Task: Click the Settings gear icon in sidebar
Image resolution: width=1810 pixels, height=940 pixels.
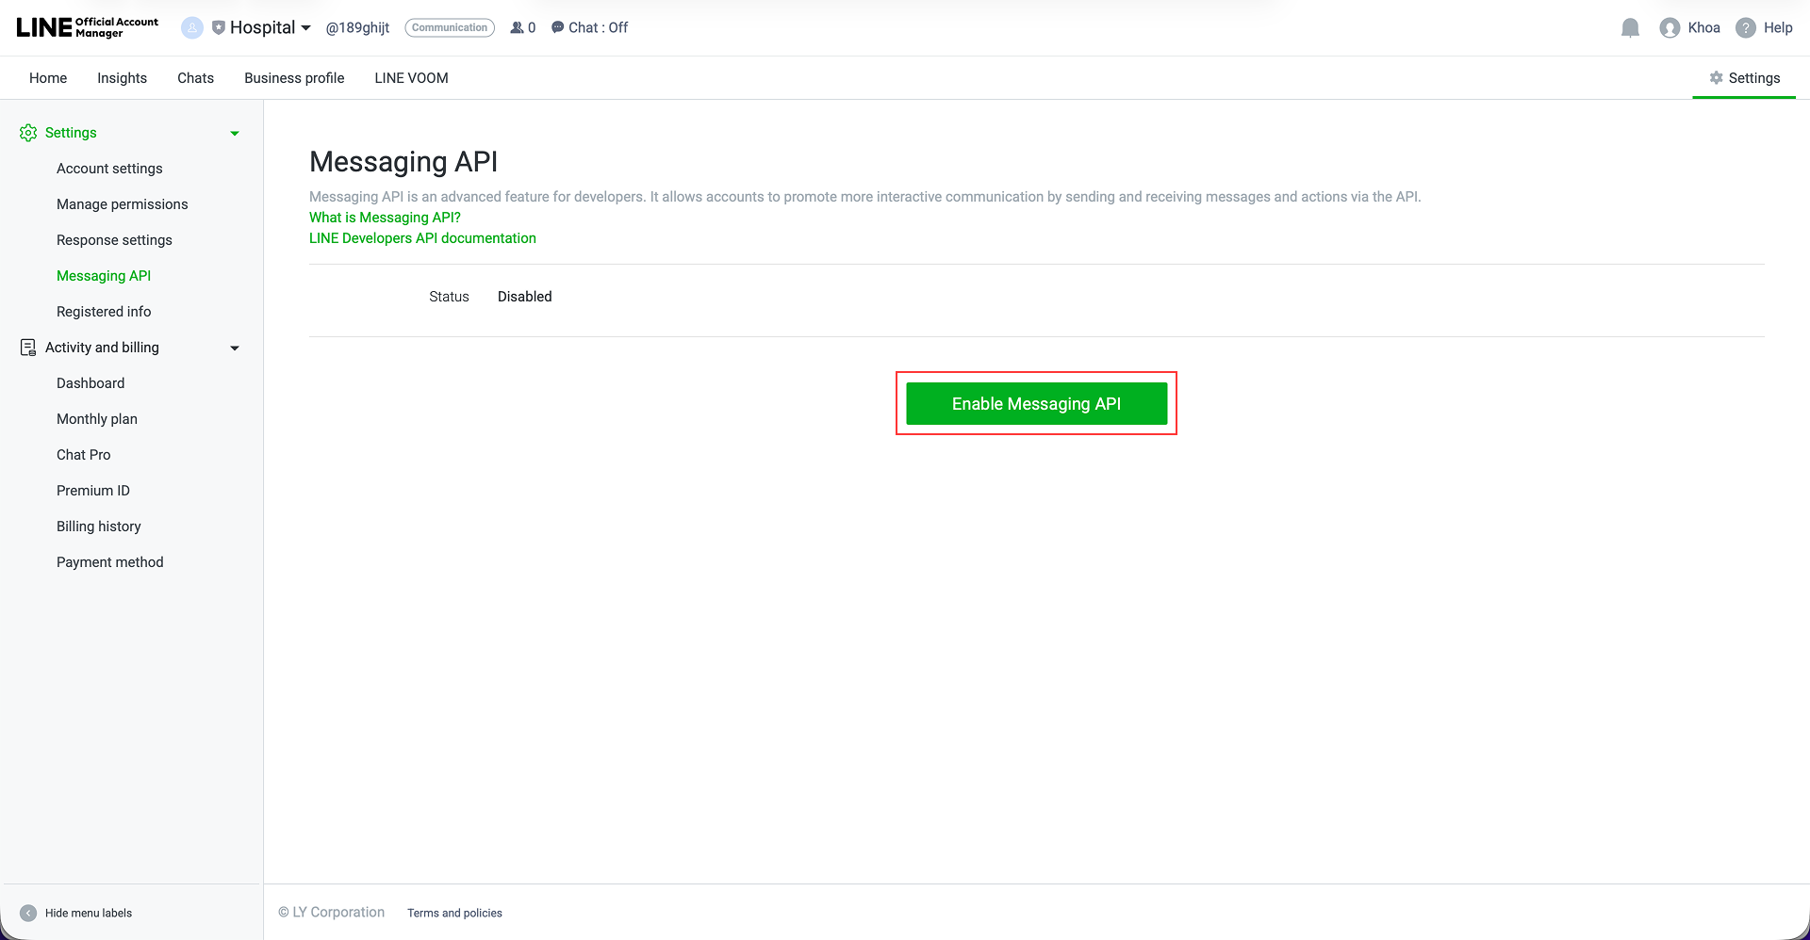Action: click(27, 133)
